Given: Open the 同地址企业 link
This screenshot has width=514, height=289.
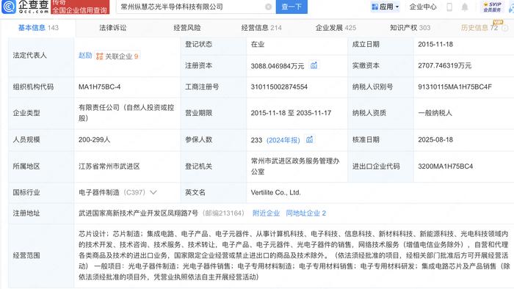Looking at the screenshot, I should click(x=305, y=213).
